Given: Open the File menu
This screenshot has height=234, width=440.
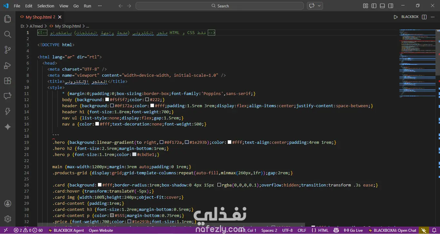Looking at the screenshot, I should (x=17, y=6).
